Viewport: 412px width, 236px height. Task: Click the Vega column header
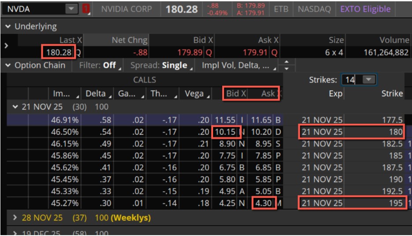pyautogui.click(x=195, y=93)
